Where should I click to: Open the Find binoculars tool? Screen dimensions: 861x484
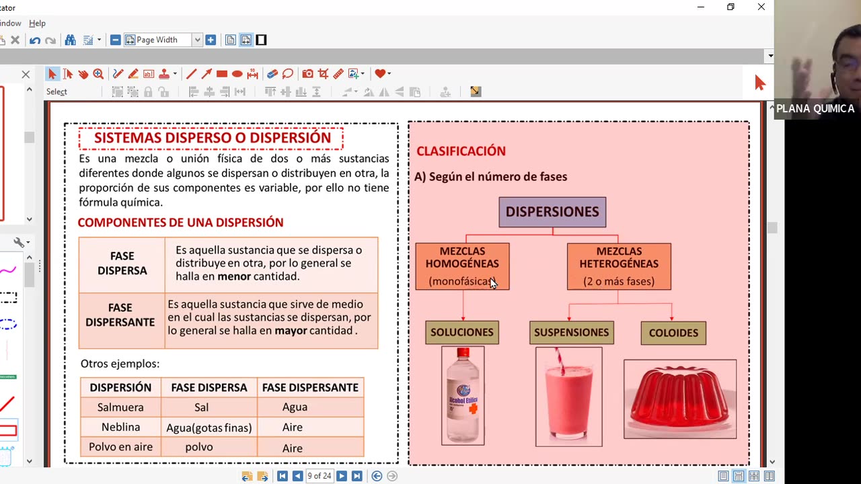pyautogui.click(x=70, y=40)
